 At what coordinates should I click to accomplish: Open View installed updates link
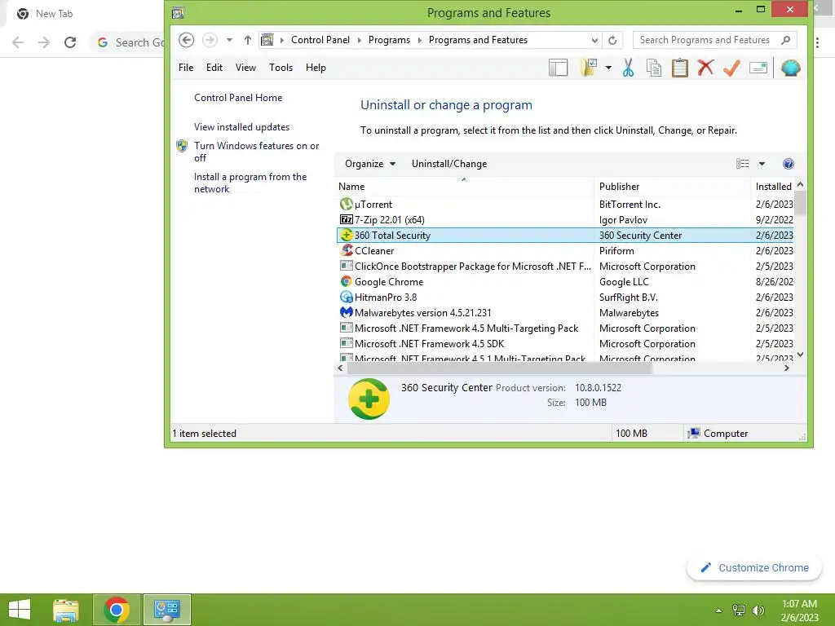click(241, 127)
